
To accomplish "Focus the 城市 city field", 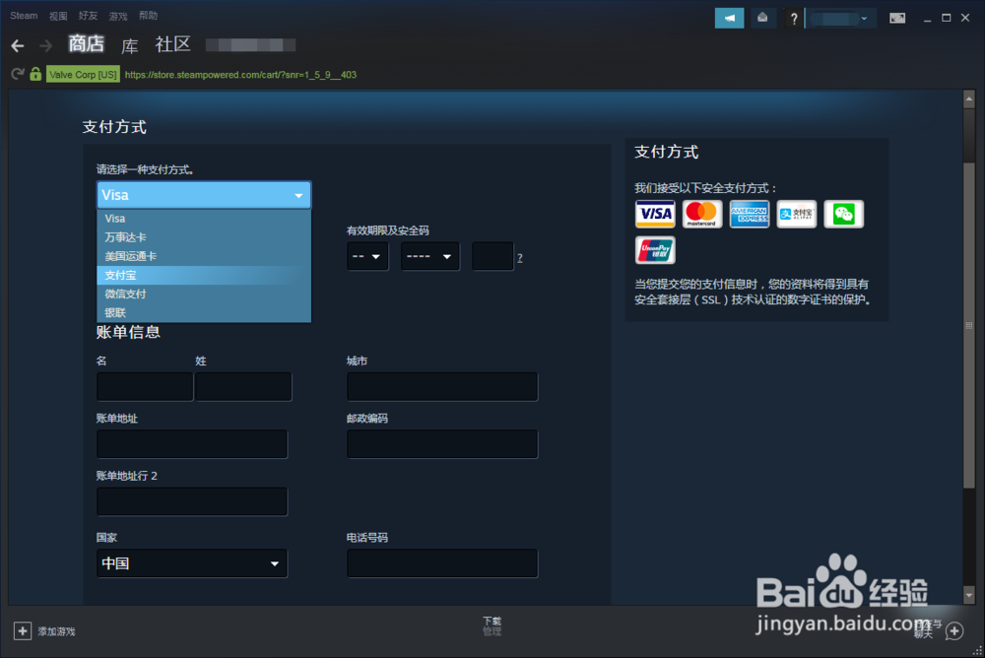I will click(x=442, y=386).
